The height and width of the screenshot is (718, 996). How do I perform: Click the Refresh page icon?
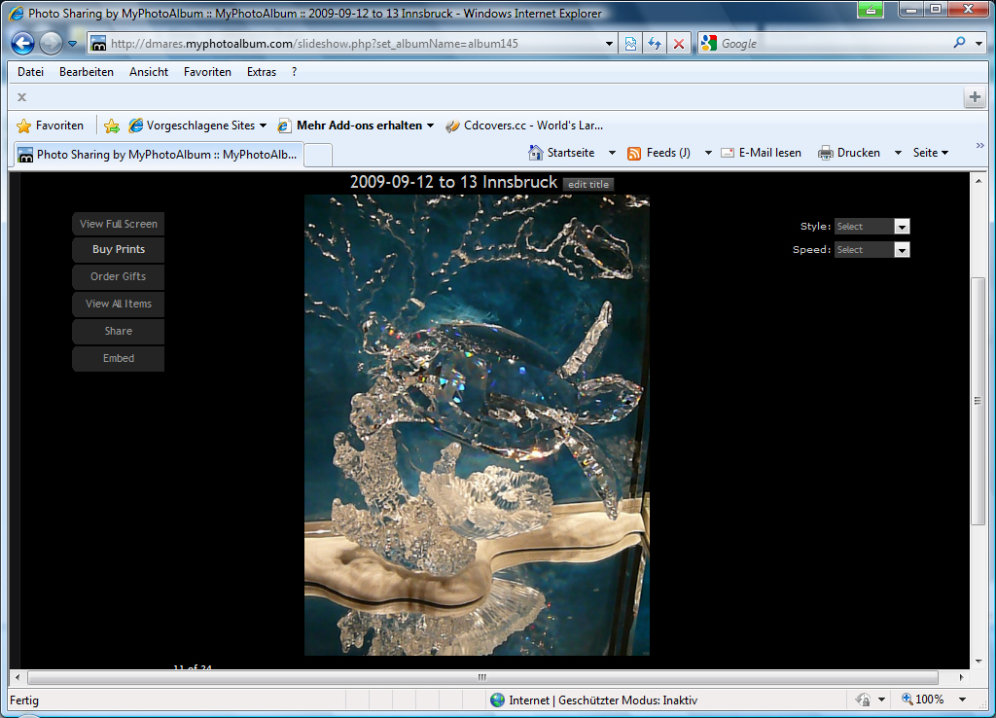pos(655,44)
